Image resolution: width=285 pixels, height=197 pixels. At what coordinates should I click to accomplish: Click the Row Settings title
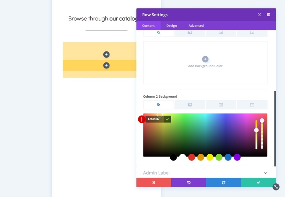tap(155, 15)
